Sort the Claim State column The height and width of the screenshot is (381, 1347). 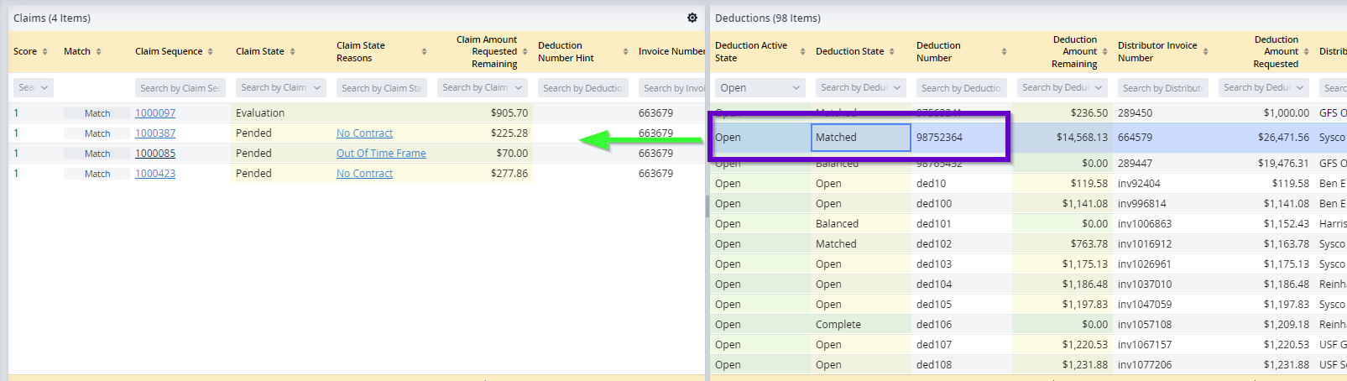[293, 52]
